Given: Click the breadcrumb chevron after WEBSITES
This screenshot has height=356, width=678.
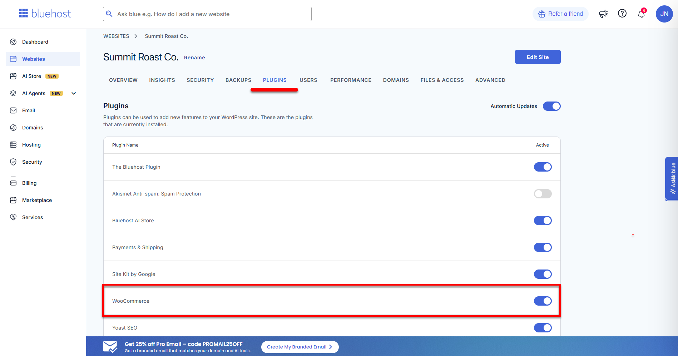Looking at the screenshot, I should (136, 36).
